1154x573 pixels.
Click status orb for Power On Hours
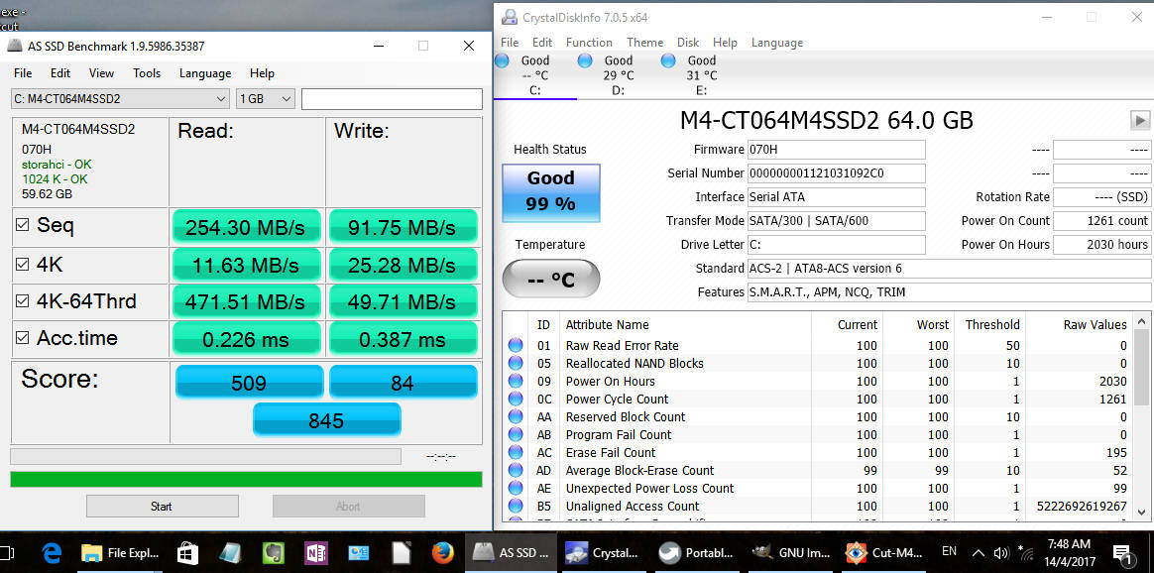coord(516,381)
